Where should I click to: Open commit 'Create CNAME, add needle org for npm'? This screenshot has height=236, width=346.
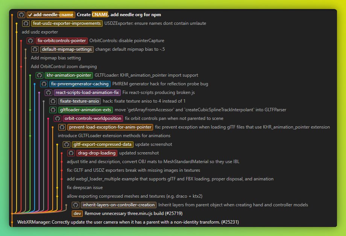(x=119, y=15)
